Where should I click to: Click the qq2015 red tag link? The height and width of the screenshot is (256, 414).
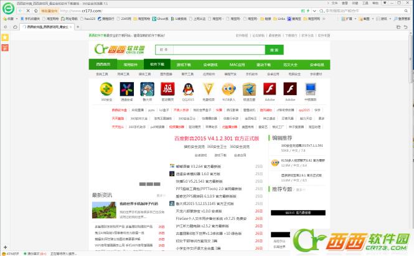(x=304, y=110)
